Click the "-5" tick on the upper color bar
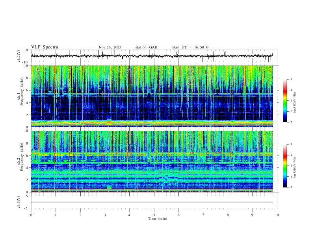The width and height of the screenshot is (312, 241). 291,101
